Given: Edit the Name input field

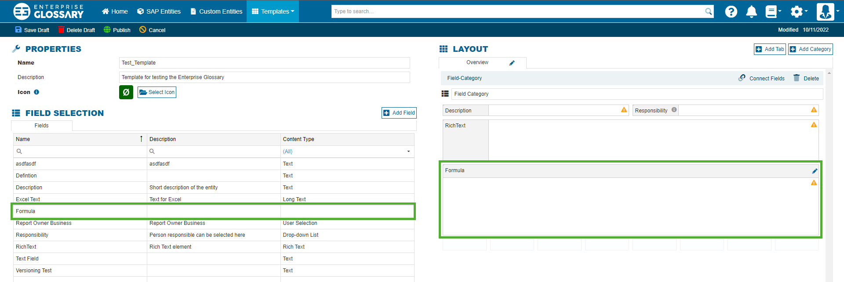Looking at the screenshot, I should [264, 63].
